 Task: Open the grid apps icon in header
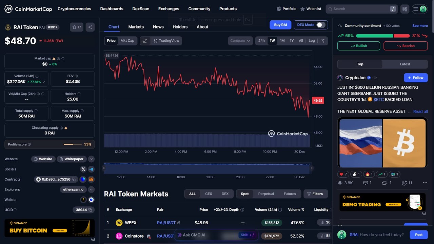point(404,9)
